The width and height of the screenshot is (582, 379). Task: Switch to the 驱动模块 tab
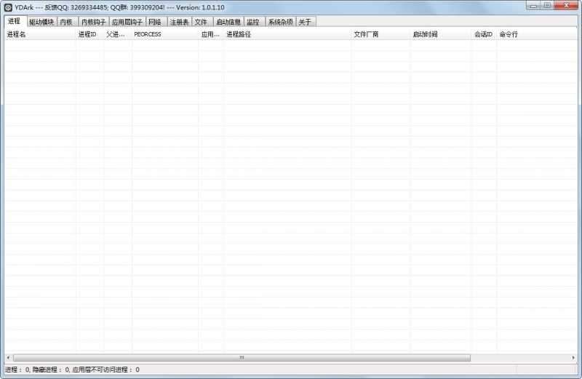(41, 22)
